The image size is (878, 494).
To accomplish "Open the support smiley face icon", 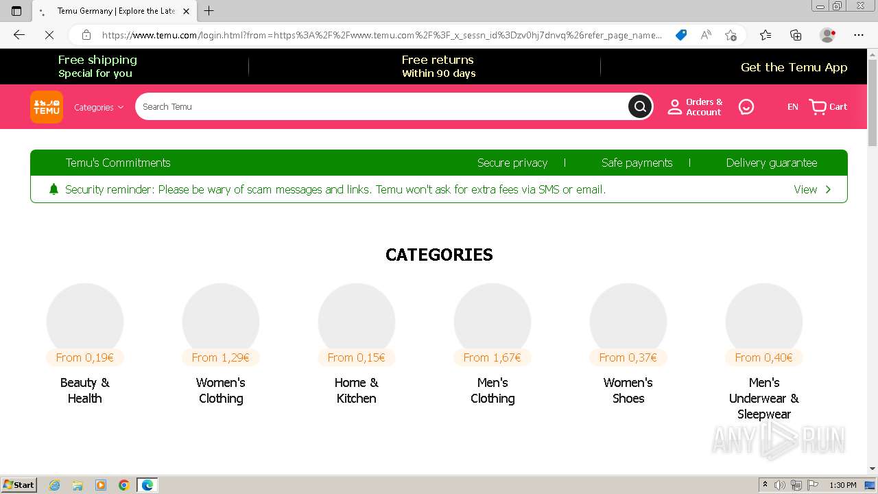I will click(x=746, y=107).
